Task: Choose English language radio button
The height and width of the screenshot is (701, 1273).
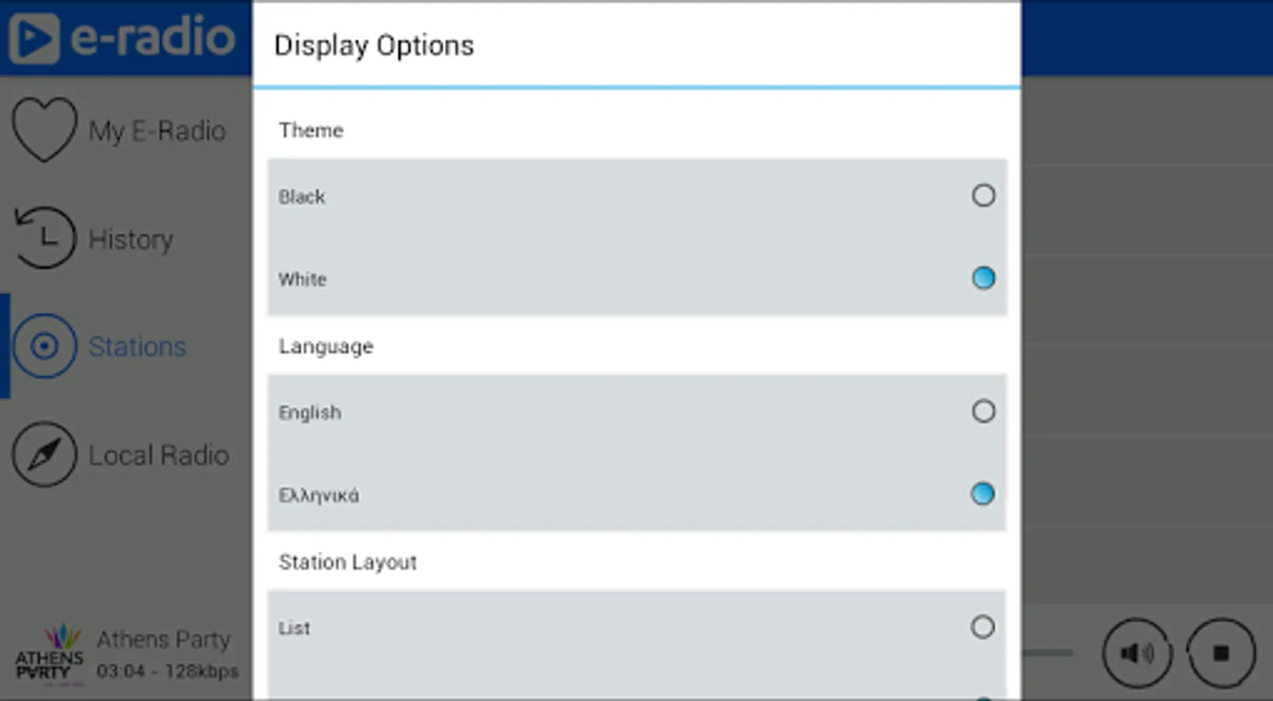Action: click(983, 411)
